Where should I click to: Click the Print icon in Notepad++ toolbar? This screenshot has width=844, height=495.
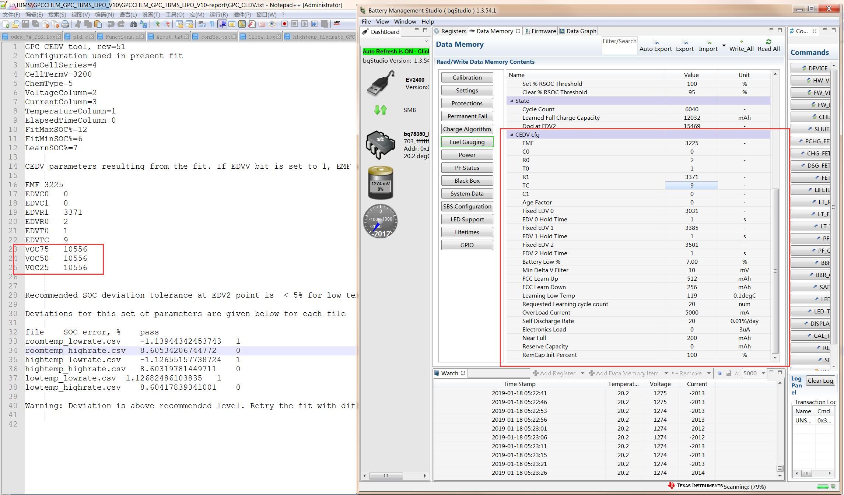coord(65,24)
